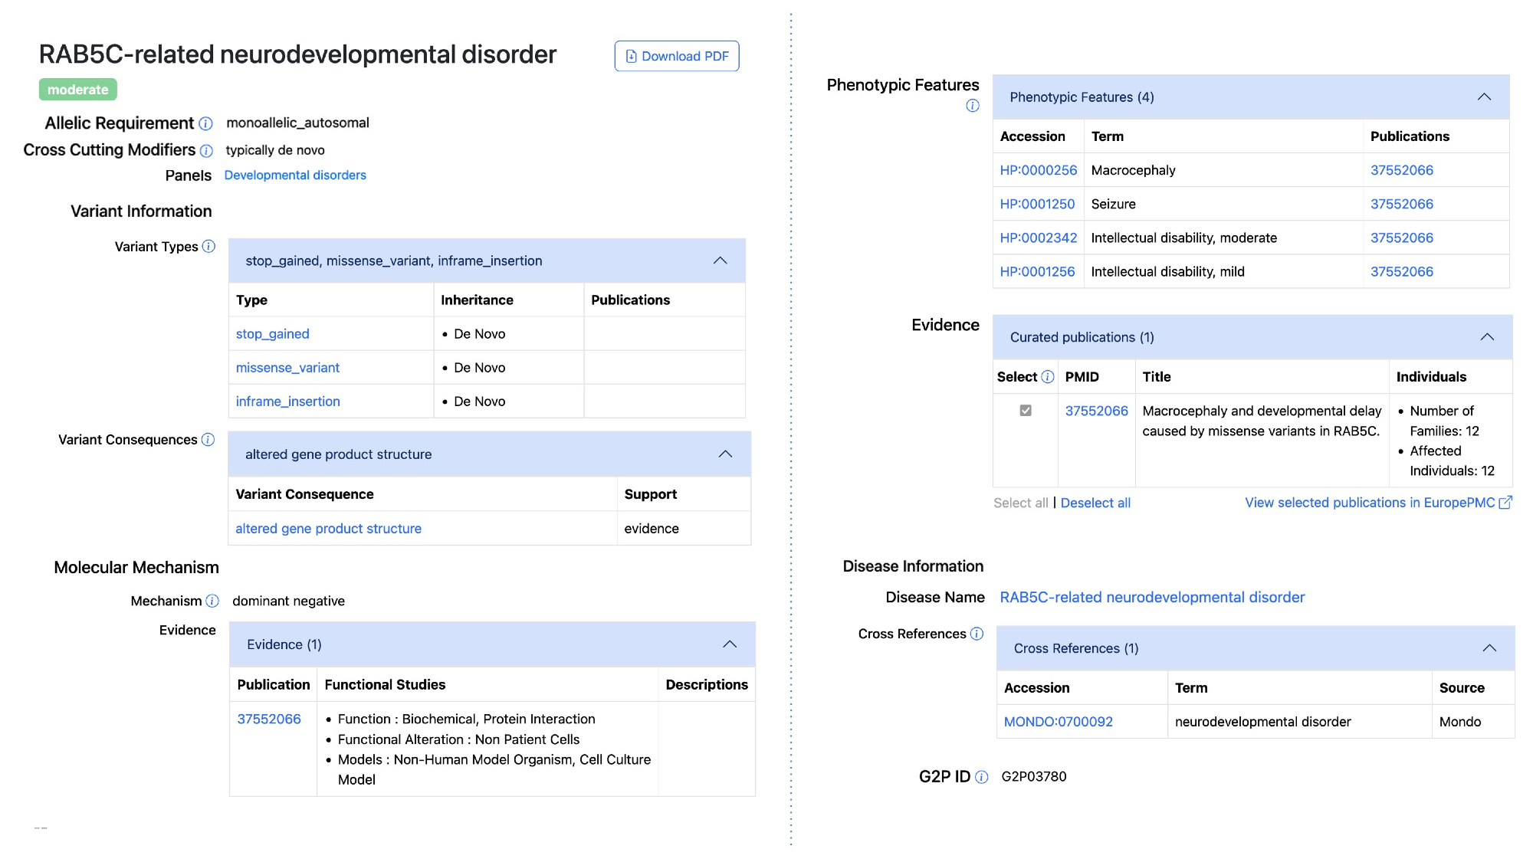Open HP:0000256 Macrocephaly accession link
Viewport: 1533px width, 862px height.
click(x=1039, y=170)
